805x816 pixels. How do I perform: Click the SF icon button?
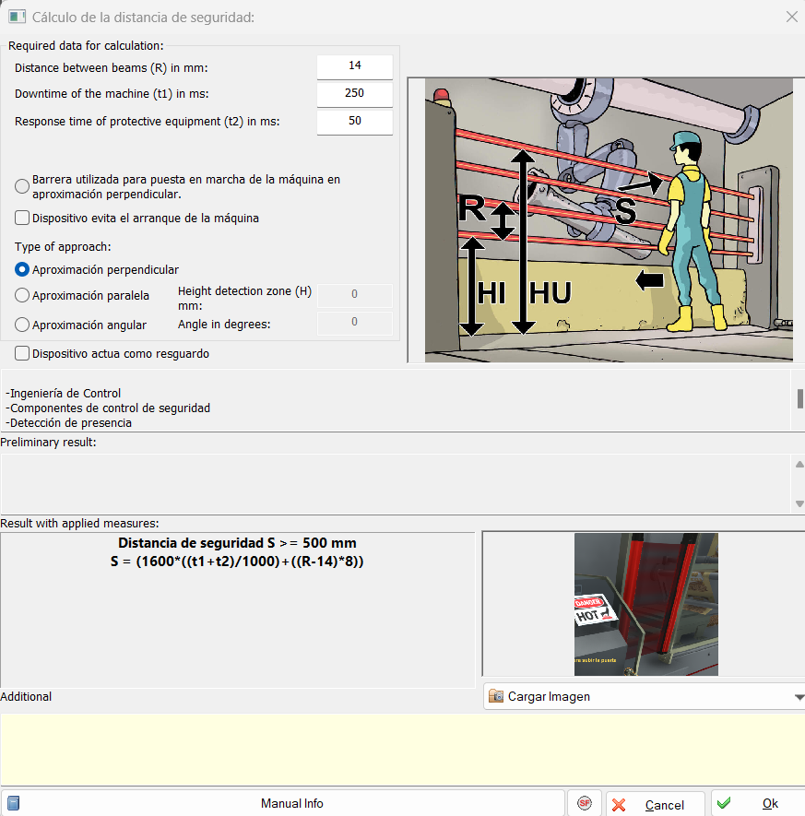click(x=585, y=803)
